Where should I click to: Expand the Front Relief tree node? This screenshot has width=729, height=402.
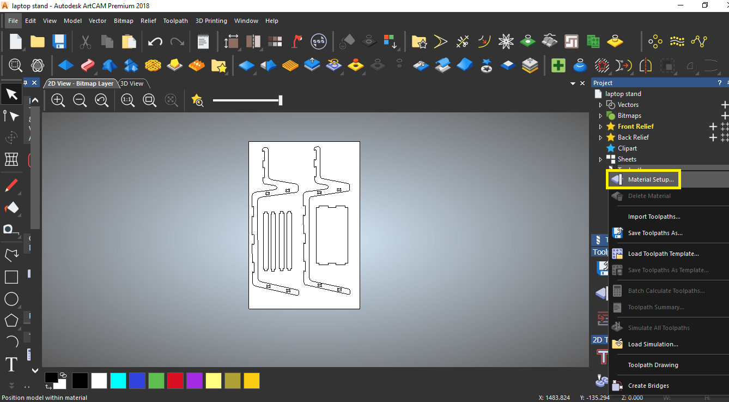pos(600,127)
